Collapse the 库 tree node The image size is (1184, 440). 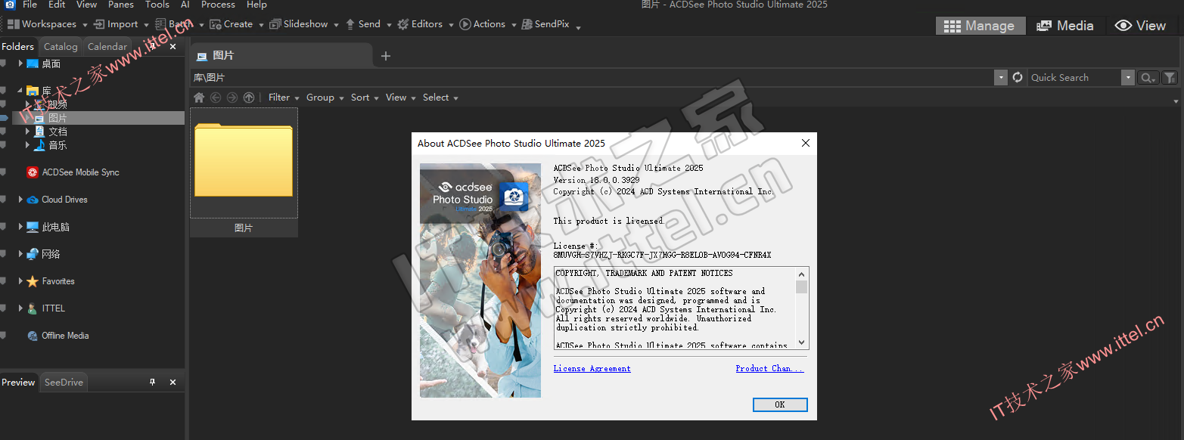(20, 91)
